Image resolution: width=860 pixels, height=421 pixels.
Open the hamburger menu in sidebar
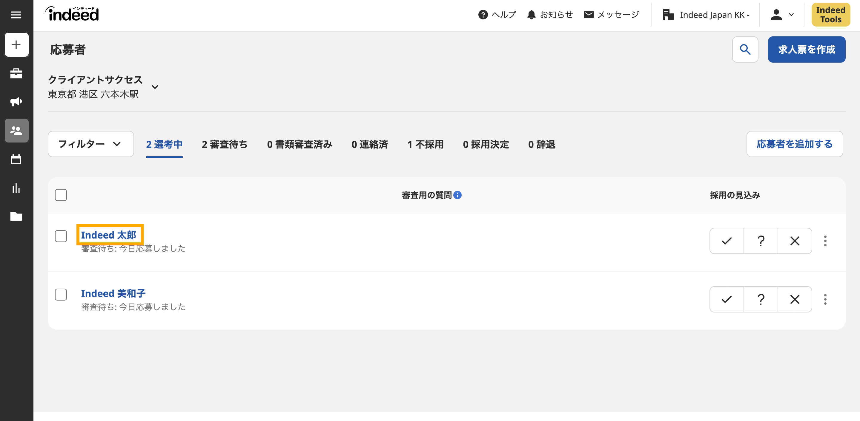point(16,15)
